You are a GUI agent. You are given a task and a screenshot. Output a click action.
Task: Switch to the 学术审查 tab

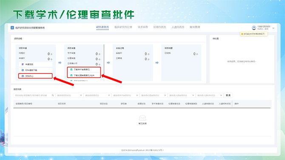coord(142,27)
